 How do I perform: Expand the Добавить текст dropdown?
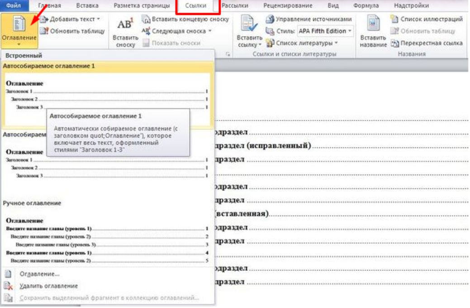(98, 19)
